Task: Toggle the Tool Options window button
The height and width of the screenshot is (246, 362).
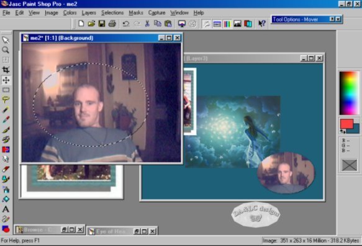Action: click(x=217, y=24)
